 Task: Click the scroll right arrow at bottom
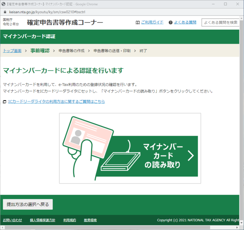237,227
